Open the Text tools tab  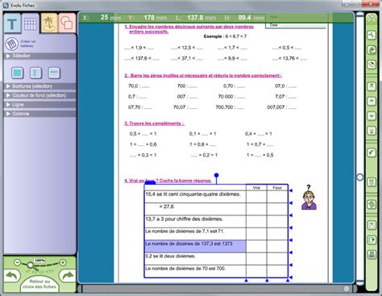pos(12,23)
